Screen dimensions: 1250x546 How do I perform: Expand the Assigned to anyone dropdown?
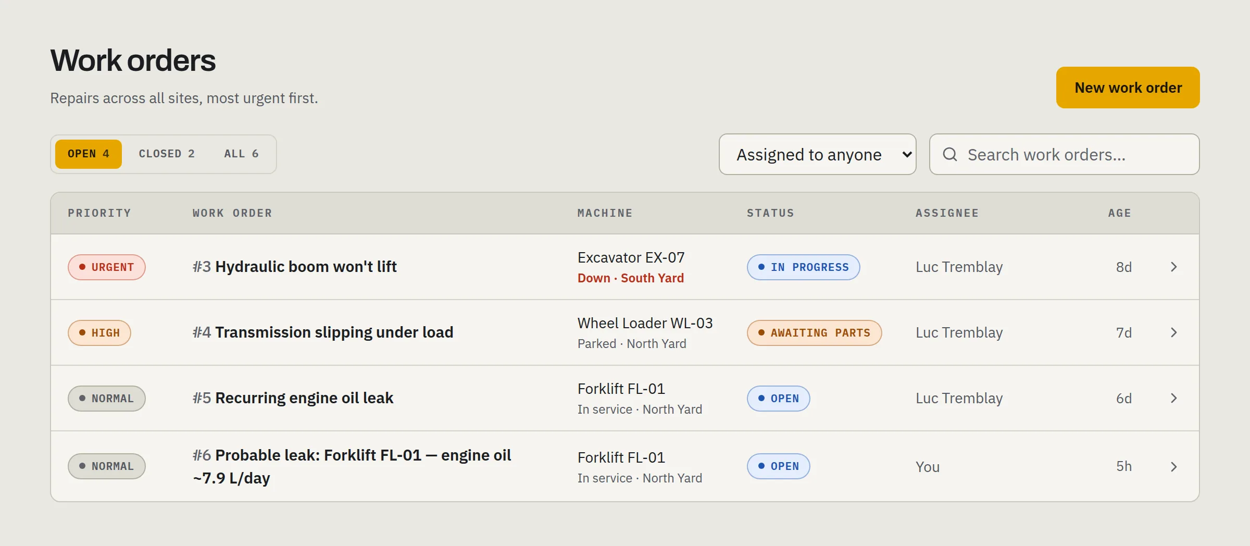[817, 154]
